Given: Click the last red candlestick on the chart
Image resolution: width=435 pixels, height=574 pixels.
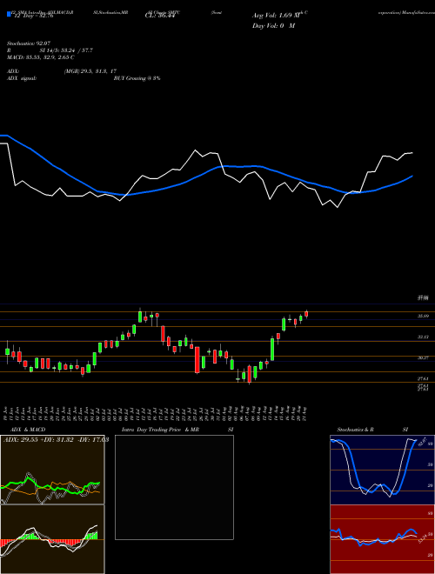Looking at the screenshot, I should [x=306, y=314].
